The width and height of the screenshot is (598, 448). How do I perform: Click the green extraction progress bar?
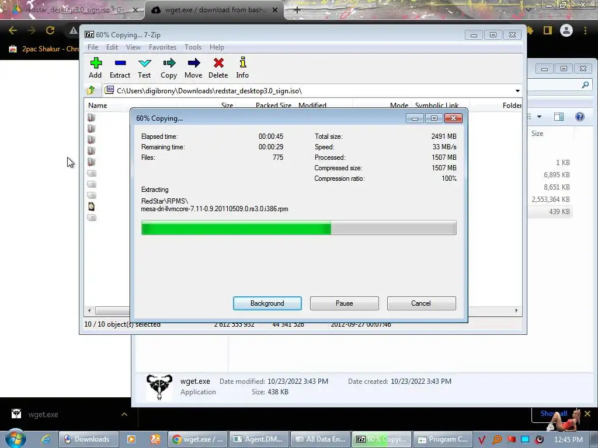298,228
